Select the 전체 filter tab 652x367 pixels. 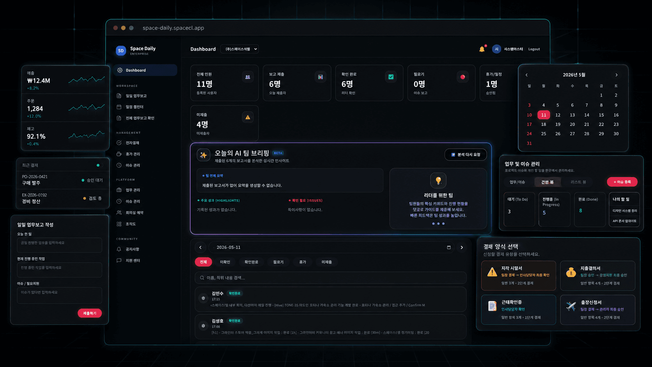tap(203, 262)
